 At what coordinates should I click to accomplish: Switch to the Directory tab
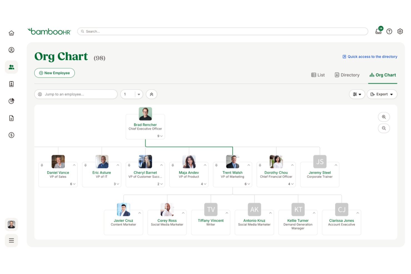[x=347, y=75]
